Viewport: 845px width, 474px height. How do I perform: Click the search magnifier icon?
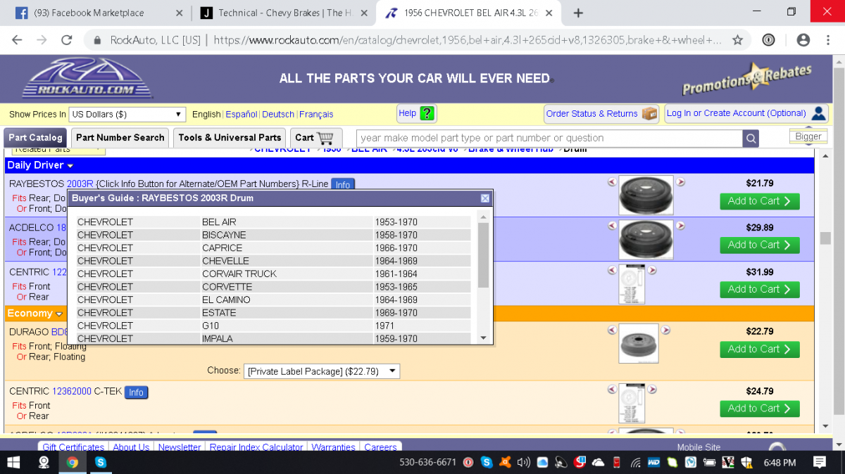[751, 139]
